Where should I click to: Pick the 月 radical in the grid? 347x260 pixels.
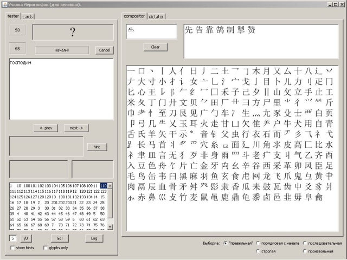coord(266,71)
